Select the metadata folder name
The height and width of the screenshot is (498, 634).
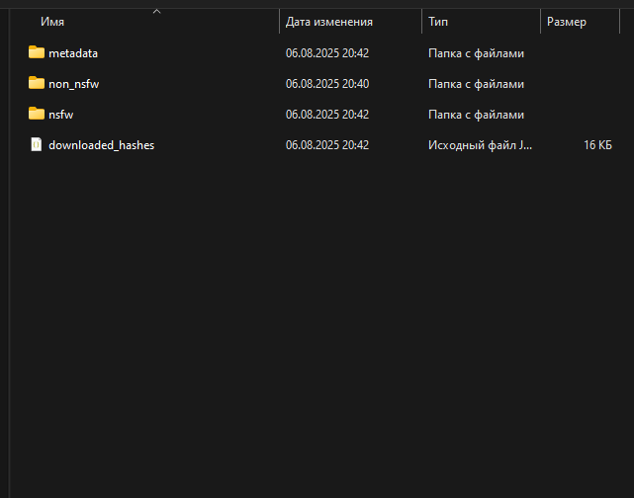(x=73, y=53)
